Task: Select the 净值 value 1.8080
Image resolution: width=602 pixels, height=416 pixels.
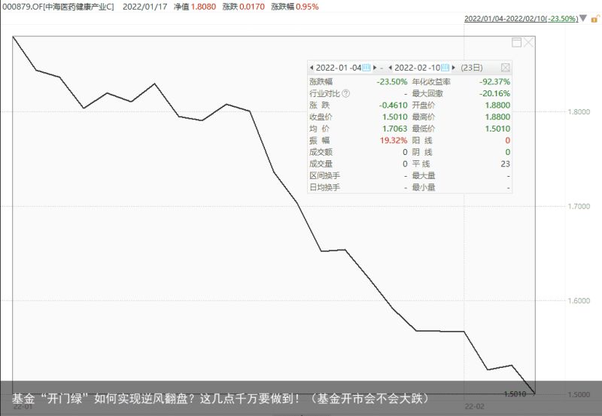Action: pyautogui.click(x=203, y=7)
